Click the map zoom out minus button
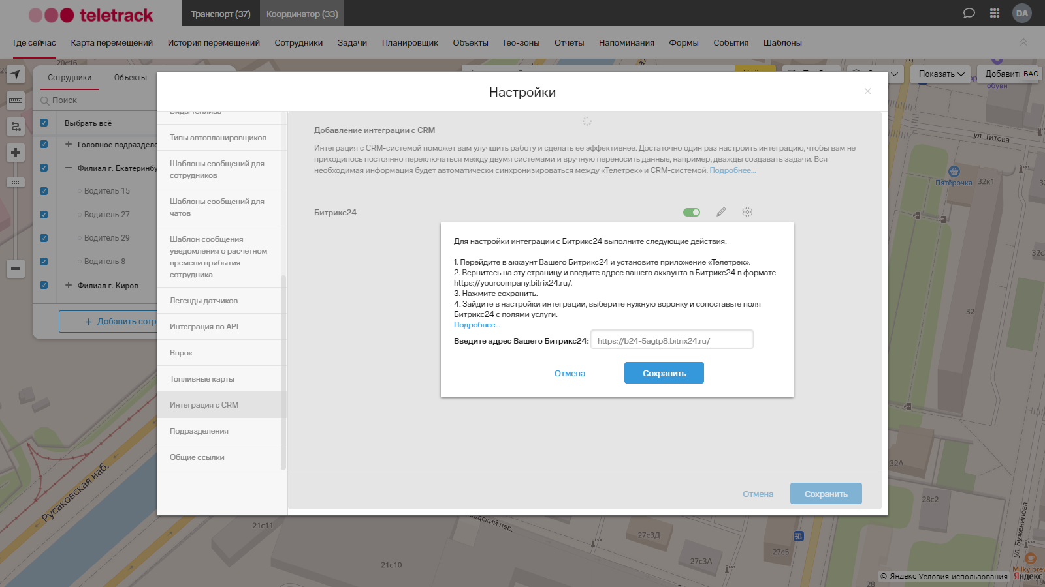 tap(16, 268)
